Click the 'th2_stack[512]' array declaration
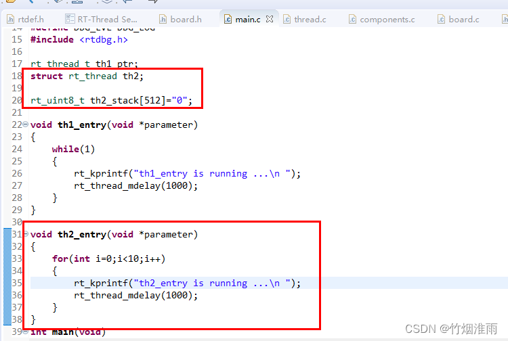Screen dimensions: 508x341 (111, 100)
